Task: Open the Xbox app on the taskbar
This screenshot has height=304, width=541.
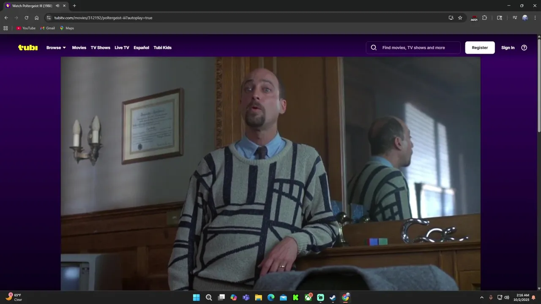Action: pos(308,298)
